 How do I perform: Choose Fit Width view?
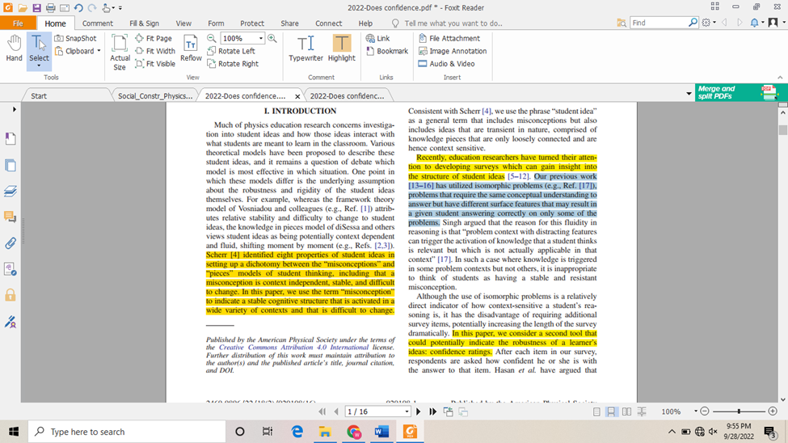pyautogui.click(x=155, y=51)
